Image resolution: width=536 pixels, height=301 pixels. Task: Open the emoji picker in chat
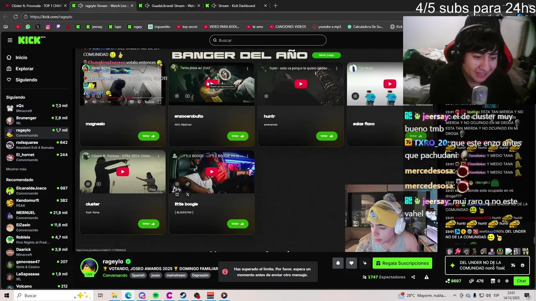point(523,265)
